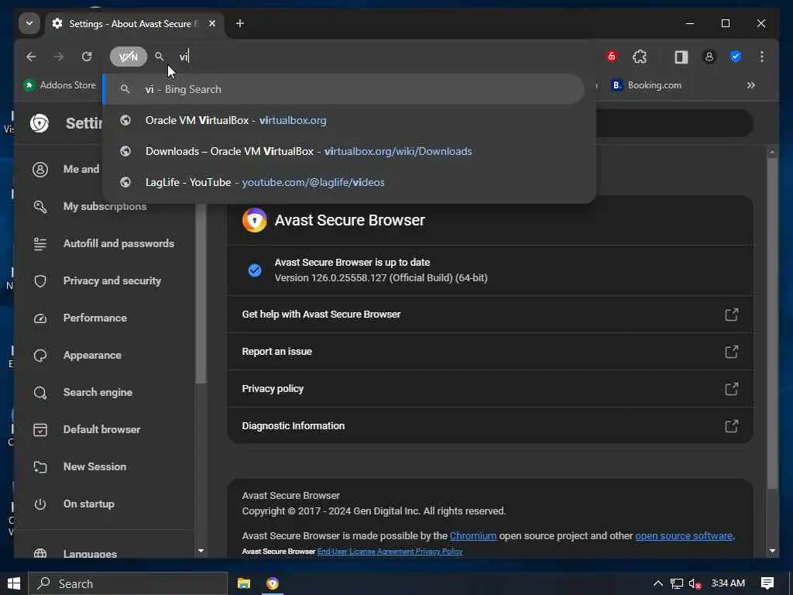Click the browser back arrow
Image resolution: width=793 pixels, height=595 pixels.
click(31, 57)
